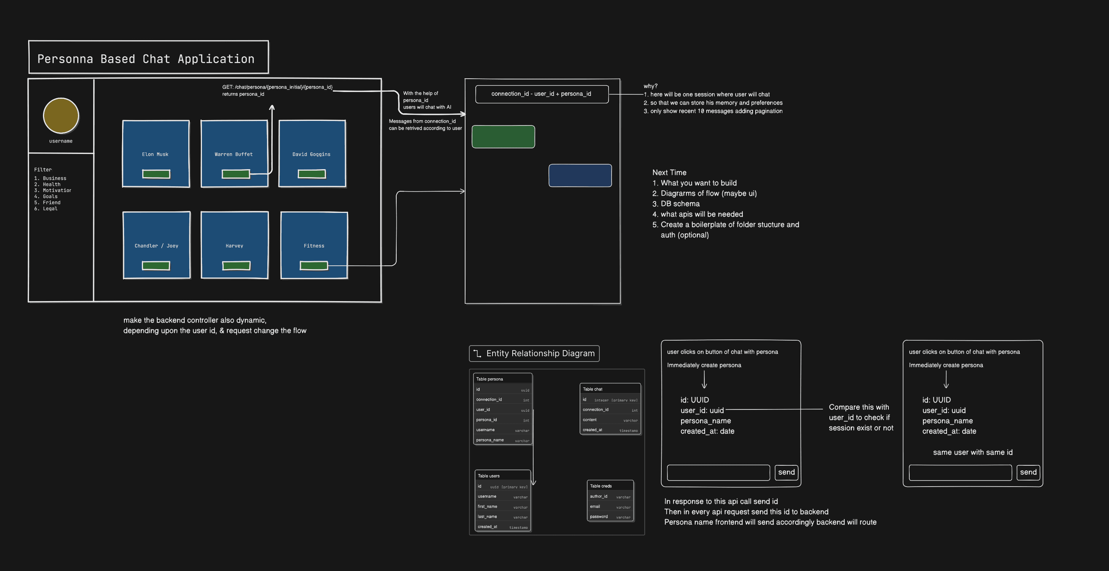Choose the Health filter entry

51,184
